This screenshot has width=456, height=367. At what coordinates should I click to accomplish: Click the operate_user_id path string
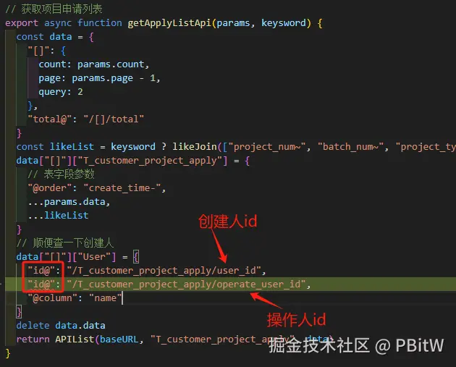(186, 284)
